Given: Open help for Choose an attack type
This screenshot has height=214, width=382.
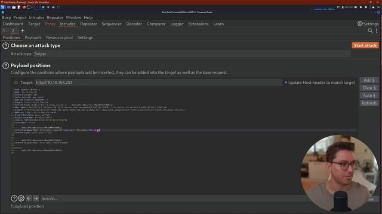Looking at the screenshot, I should coord(5,46).
